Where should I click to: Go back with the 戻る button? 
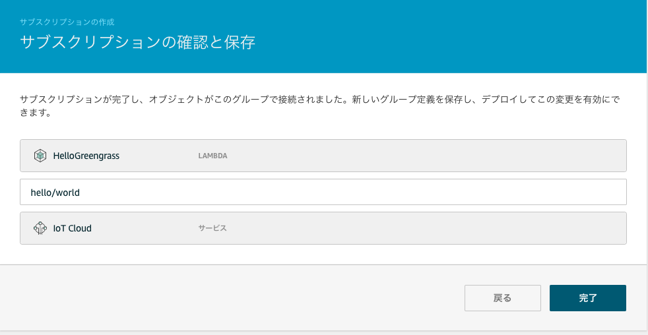(503, 298)
